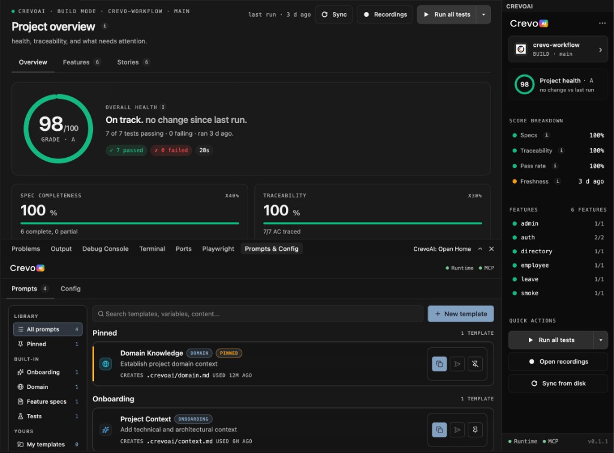Select the employee feature row
614x453 pixels.
pyautogui.click(x=558, y=265)
